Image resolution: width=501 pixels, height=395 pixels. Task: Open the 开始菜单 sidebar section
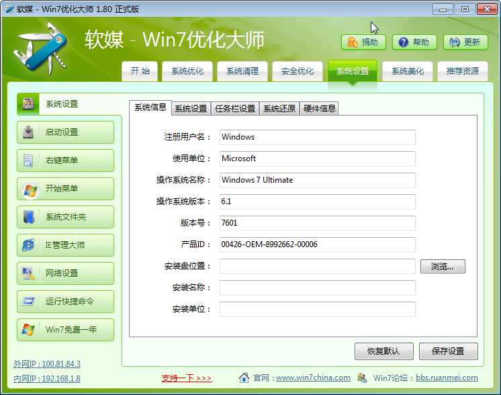[x=66, y=189]
